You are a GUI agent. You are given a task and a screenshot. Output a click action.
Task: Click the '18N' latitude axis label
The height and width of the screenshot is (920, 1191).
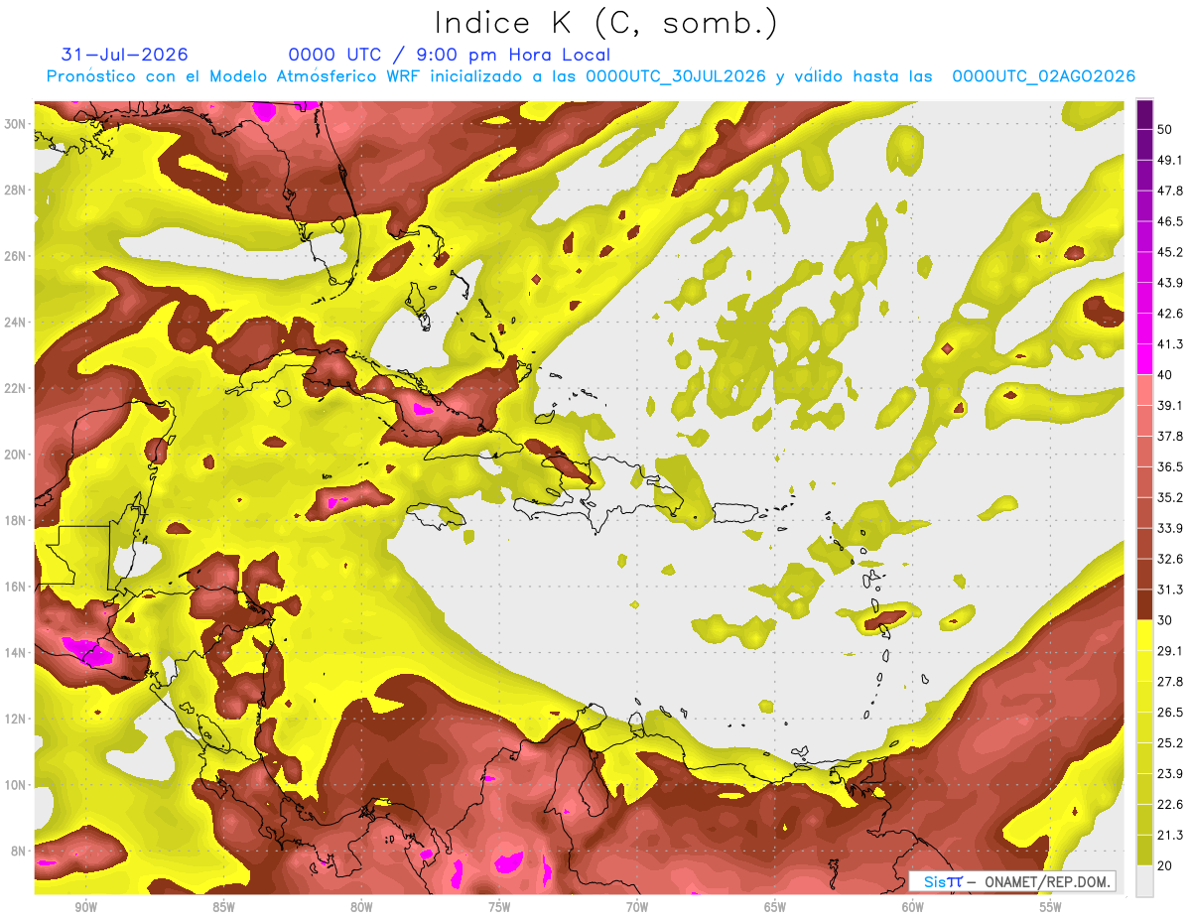[x=15, y=521]
